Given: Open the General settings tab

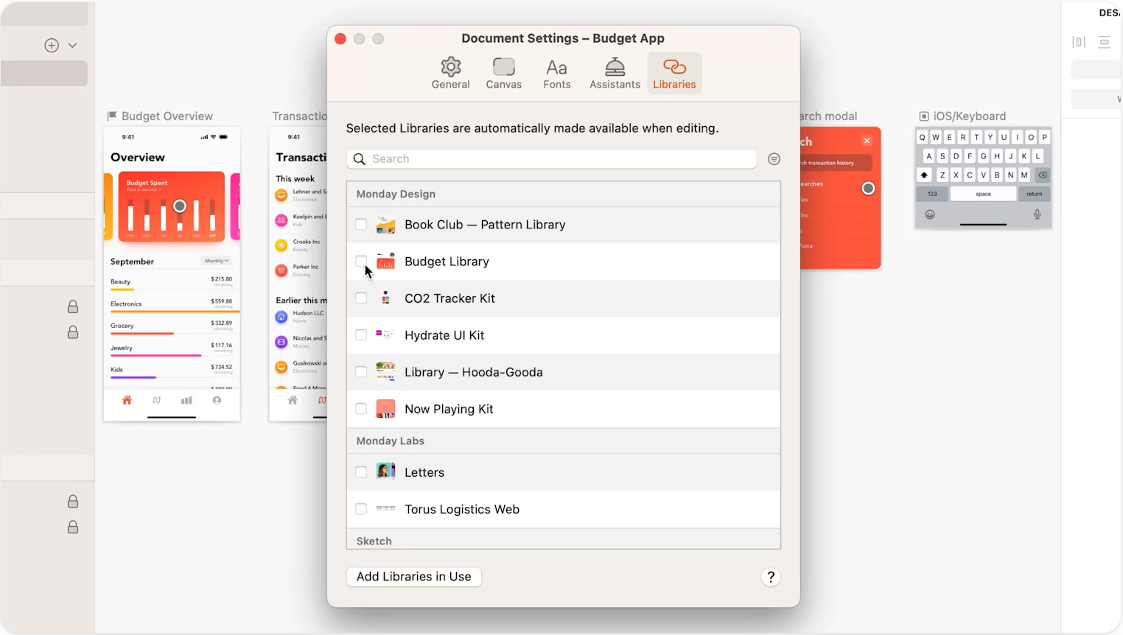Looking at the screenshot, I should (450, 74).
